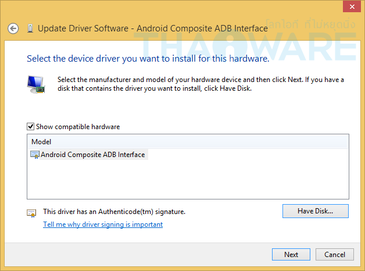Click the device icon beside the window title

(30, 28)
